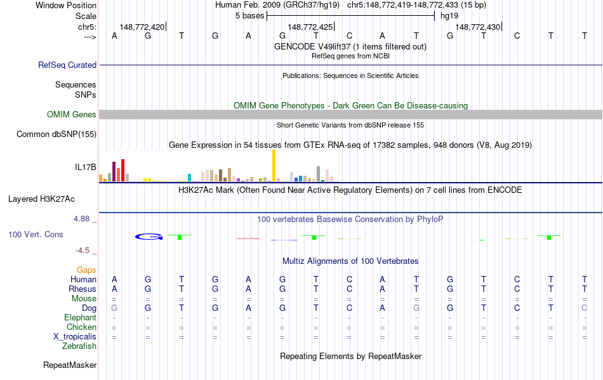Click the X_tropicalis alignment row label

(x=75, y=337)
